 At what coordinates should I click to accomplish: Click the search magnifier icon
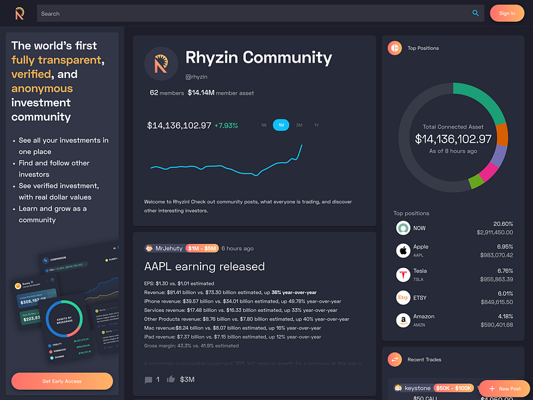coord(476,13)
